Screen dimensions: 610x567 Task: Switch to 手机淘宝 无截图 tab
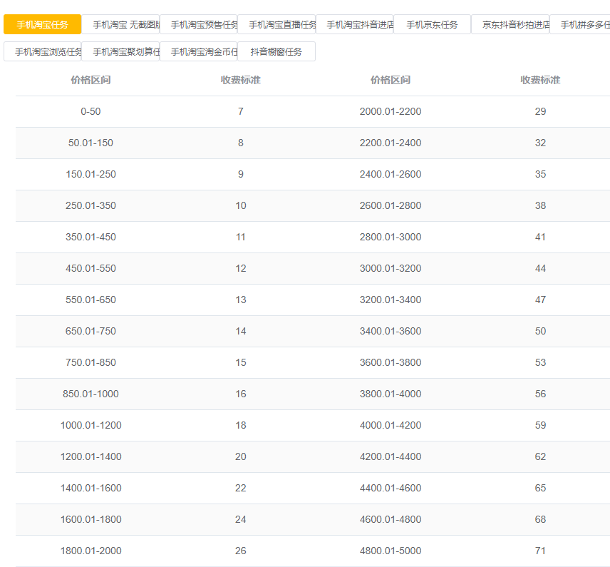point(120,24)
